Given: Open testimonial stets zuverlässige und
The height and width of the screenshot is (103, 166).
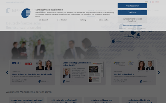Looking at the screenshot, I should [x=102, y=100].
